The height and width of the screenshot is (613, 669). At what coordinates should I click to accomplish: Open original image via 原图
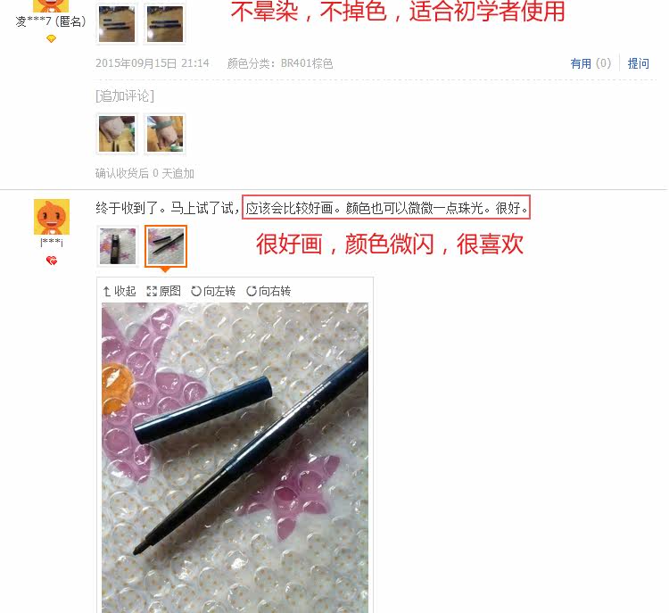click(163, 291)
